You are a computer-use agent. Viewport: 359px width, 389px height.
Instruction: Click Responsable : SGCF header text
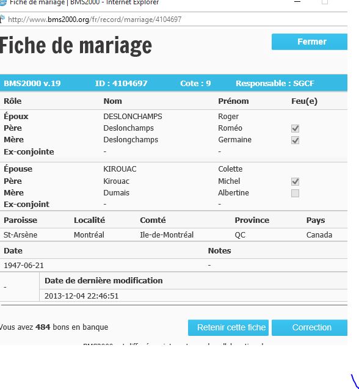(x=275, y=83)
